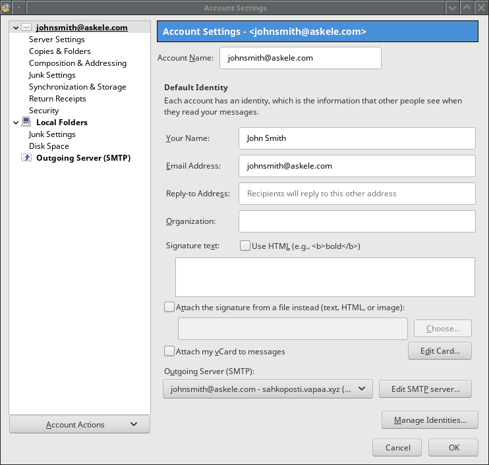Click the mail envelope icon beside johnsmith@askele.com
Screen dimensions: 489x465
pos(26,28)
